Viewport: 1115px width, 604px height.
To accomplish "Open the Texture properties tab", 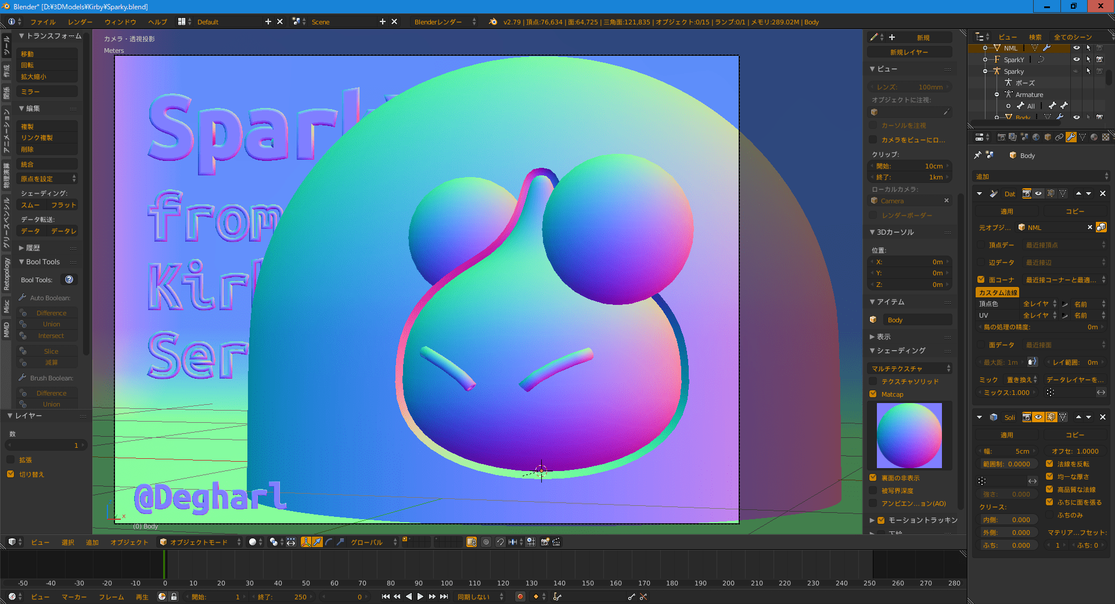I will point(1106,137).
